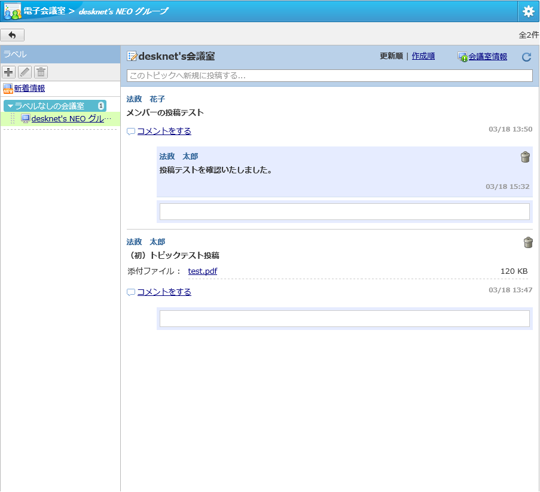Viewport: 540px width, 492px height.
Task: Click the unread count badge 1
Action: [x=101, y=106]
